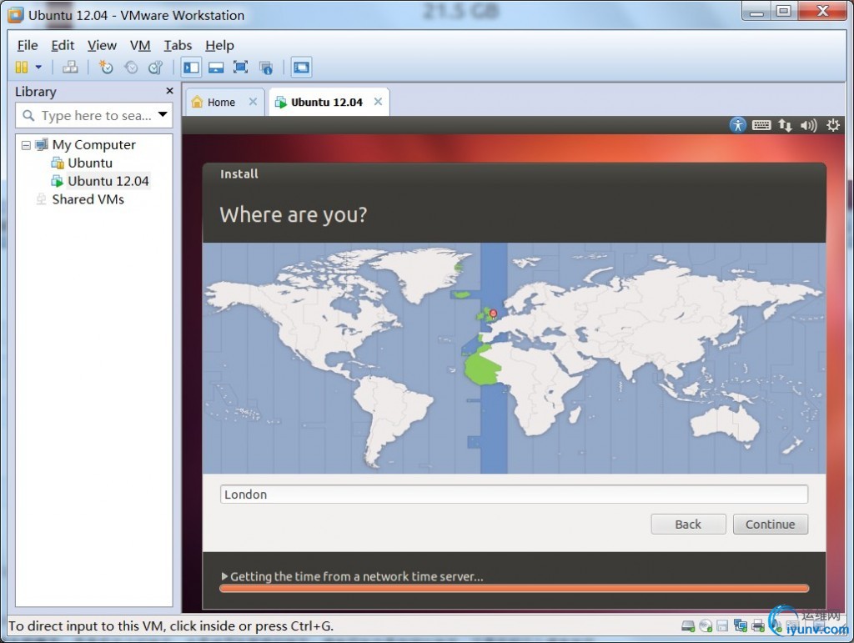Viewport: 854px width, 643px height.
Task: Click the revert to snapshot icon
Action: (x=131, y=67)
